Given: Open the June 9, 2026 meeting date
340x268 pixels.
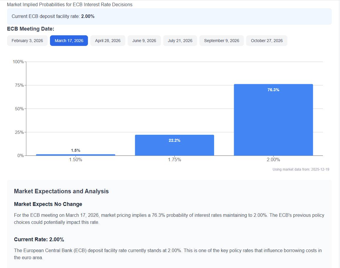Looking at the screenshot, I should point(144,41).
